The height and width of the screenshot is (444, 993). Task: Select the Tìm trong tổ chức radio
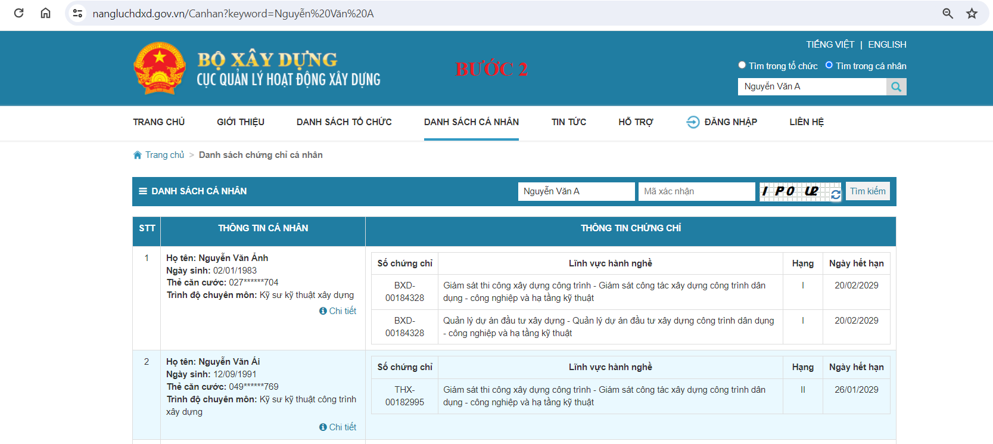[x=742, y=66]
